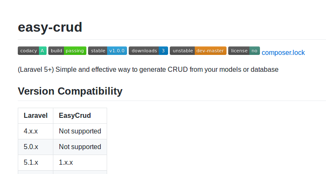Click the 1.x.x version cell
326x174 pixels.
point(80,163)
